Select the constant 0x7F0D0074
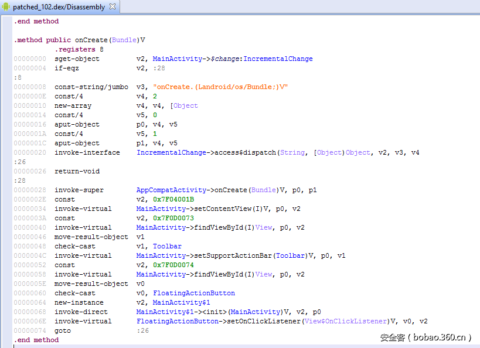Viewport: 480px width, 348px height. tap(173, 265)
